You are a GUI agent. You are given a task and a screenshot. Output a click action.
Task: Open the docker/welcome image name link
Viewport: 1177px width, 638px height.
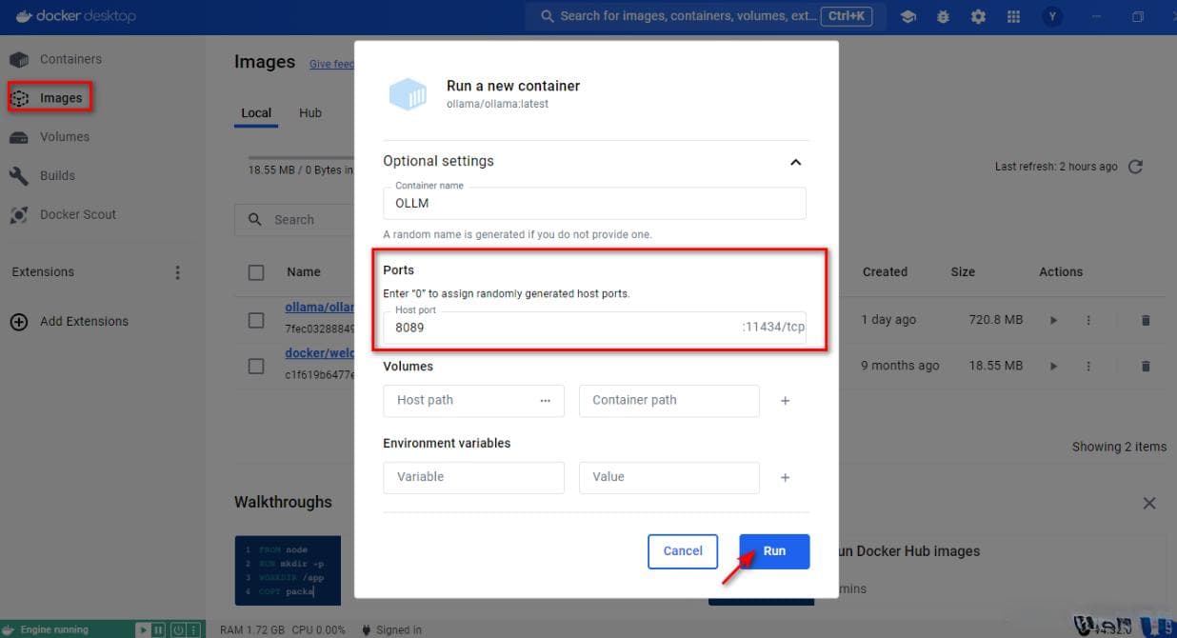[319, 353]
